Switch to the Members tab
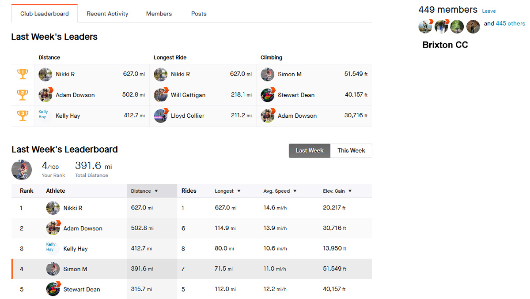 pyautogui.click(x=159, y=14)
